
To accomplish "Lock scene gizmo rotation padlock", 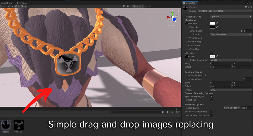I will [x=178, y=11].
